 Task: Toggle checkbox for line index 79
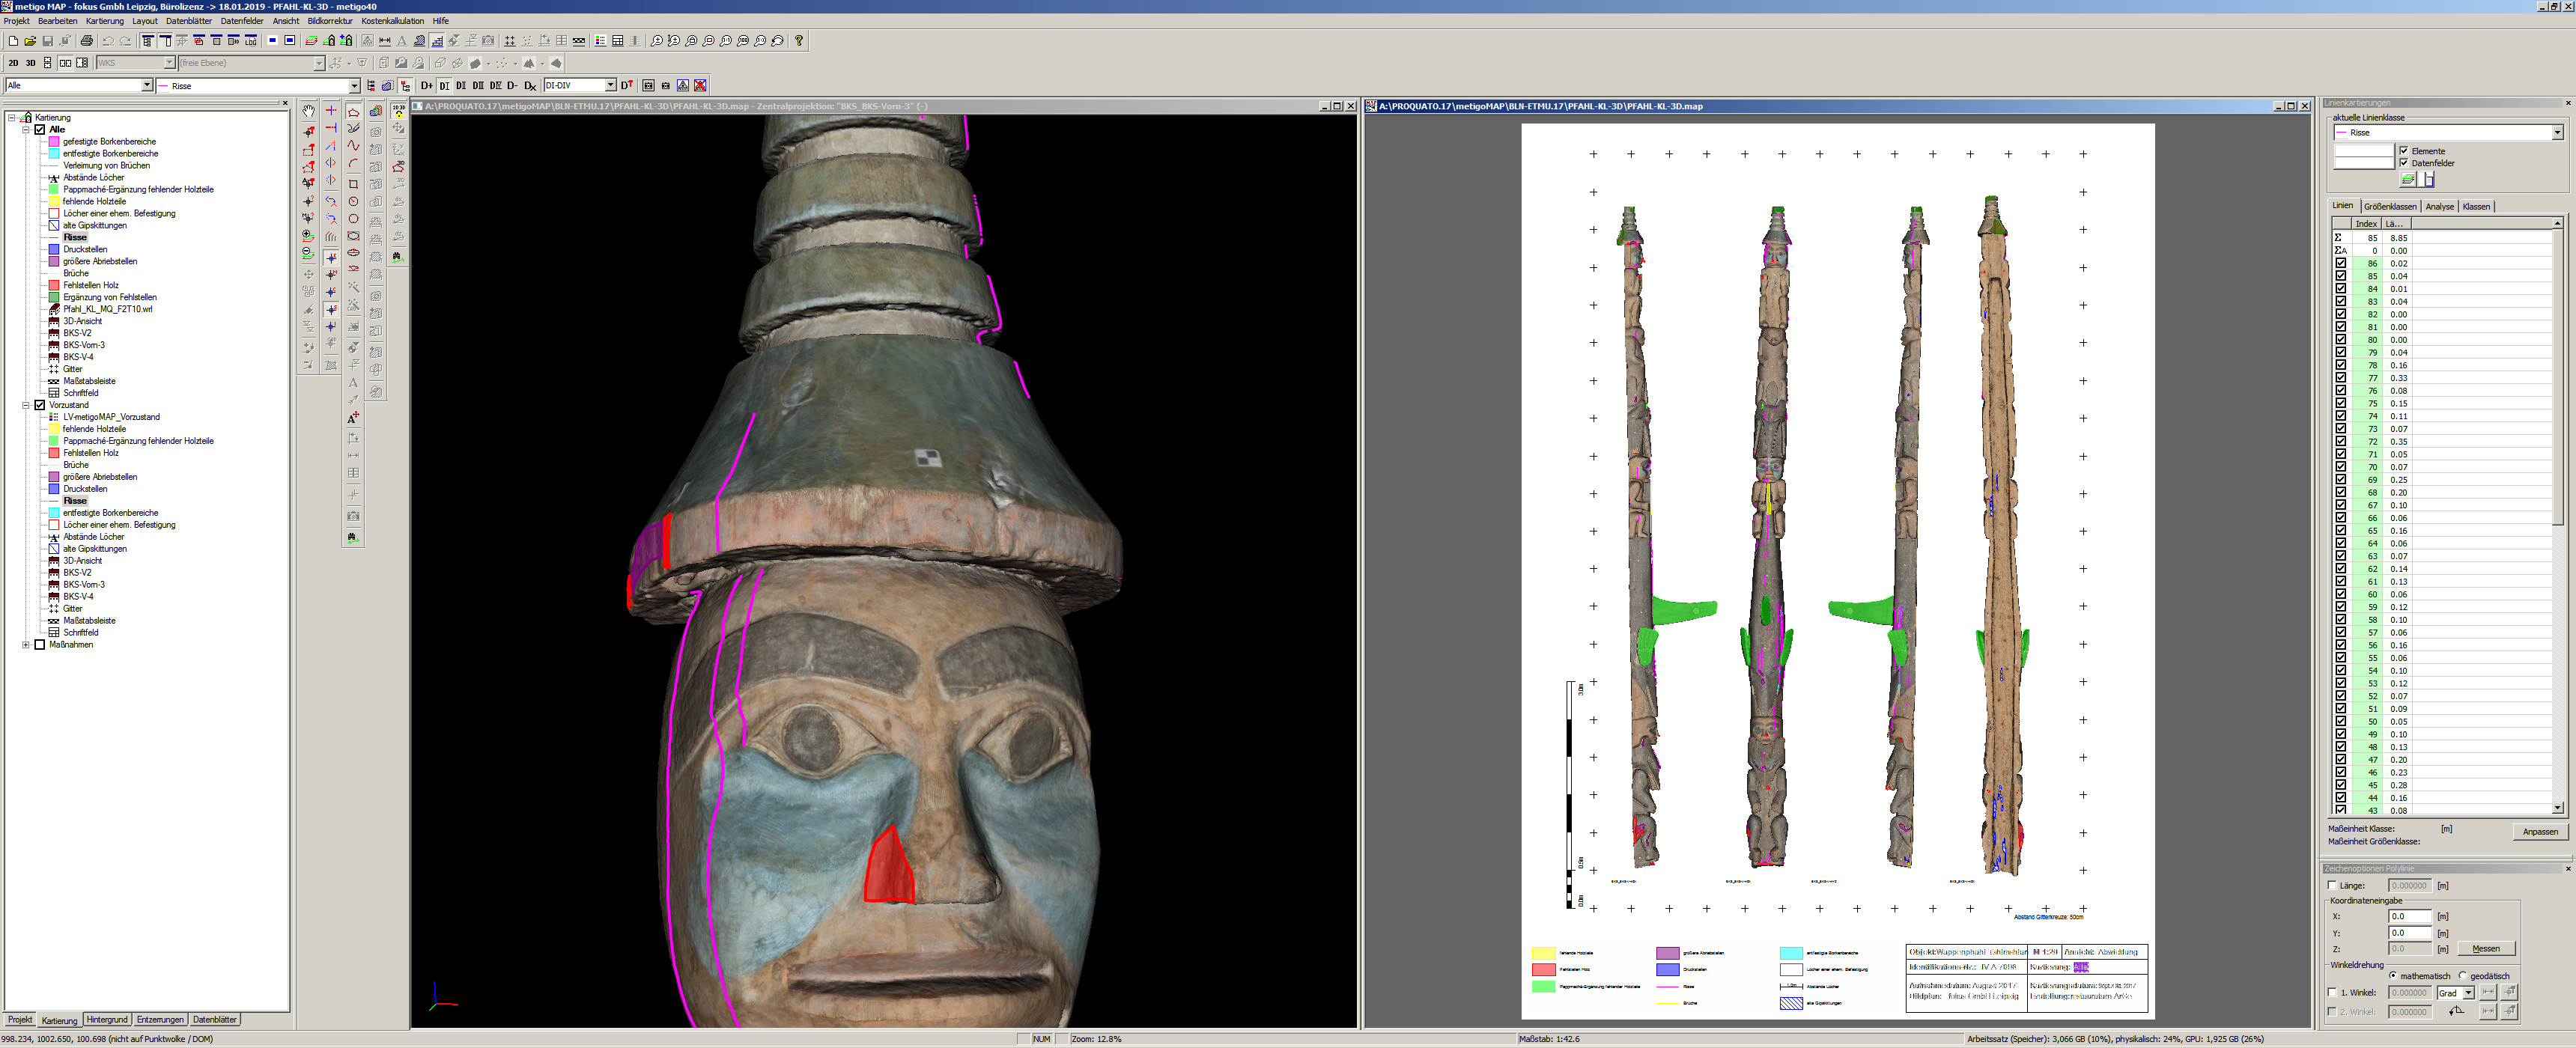pos(2341,353)
